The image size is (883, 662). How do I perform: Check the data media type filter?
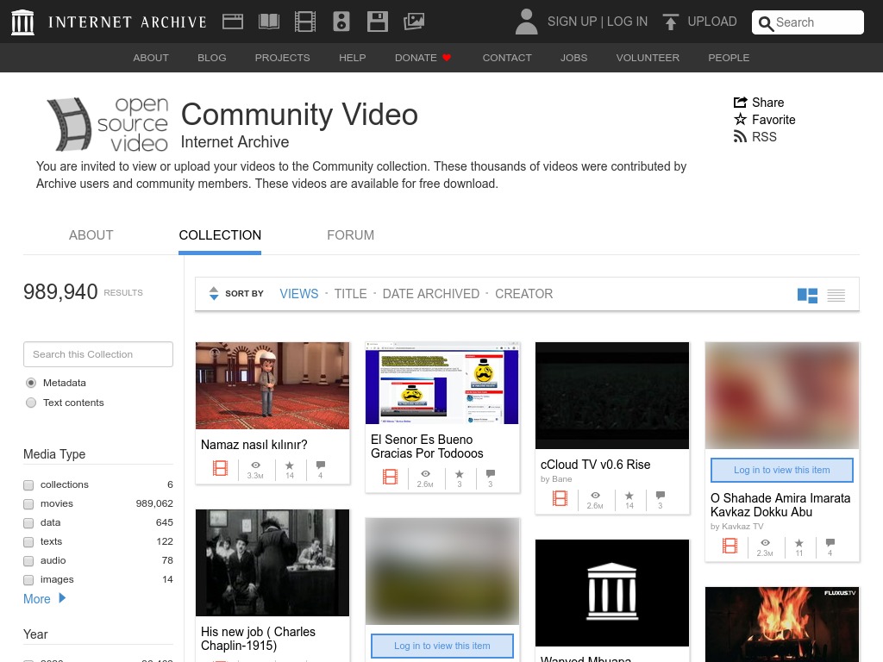click(x=28, y=523)
